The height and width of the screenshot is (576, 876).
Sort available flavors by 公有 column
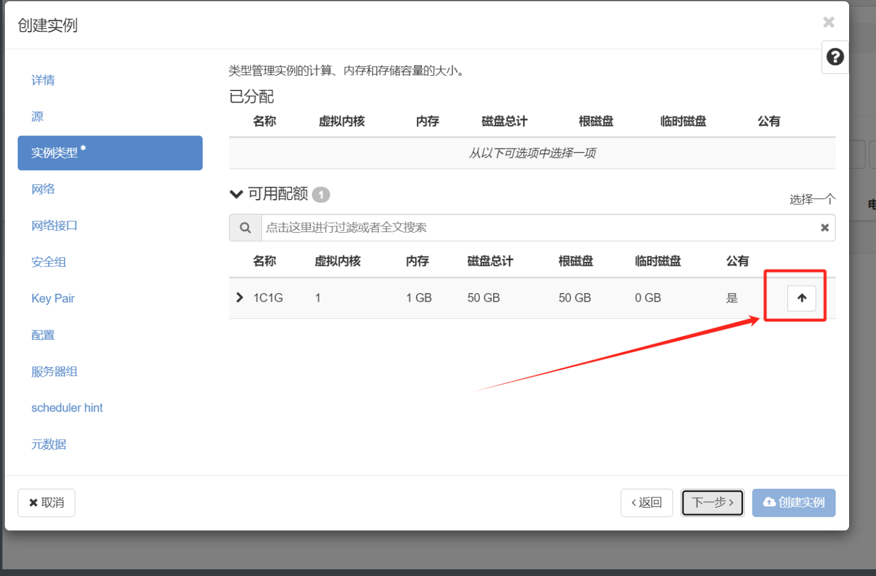coord(737,261)
